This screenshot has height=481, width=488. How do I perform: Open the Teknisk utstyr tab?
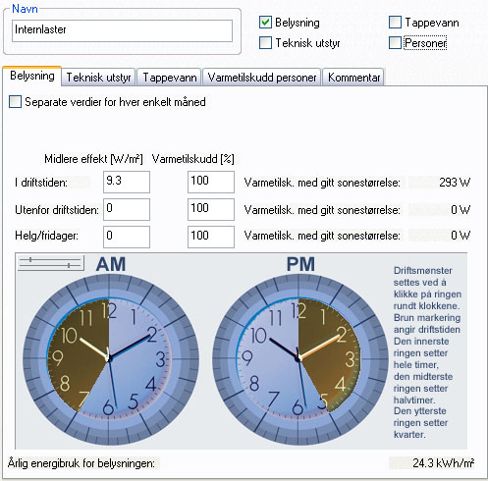tap(98, 78)
